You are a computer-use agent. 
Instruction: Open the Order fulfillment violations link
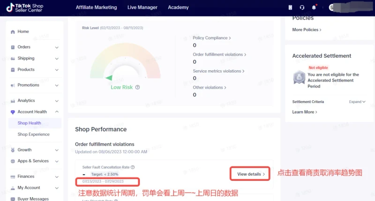(x=219, y=54)
